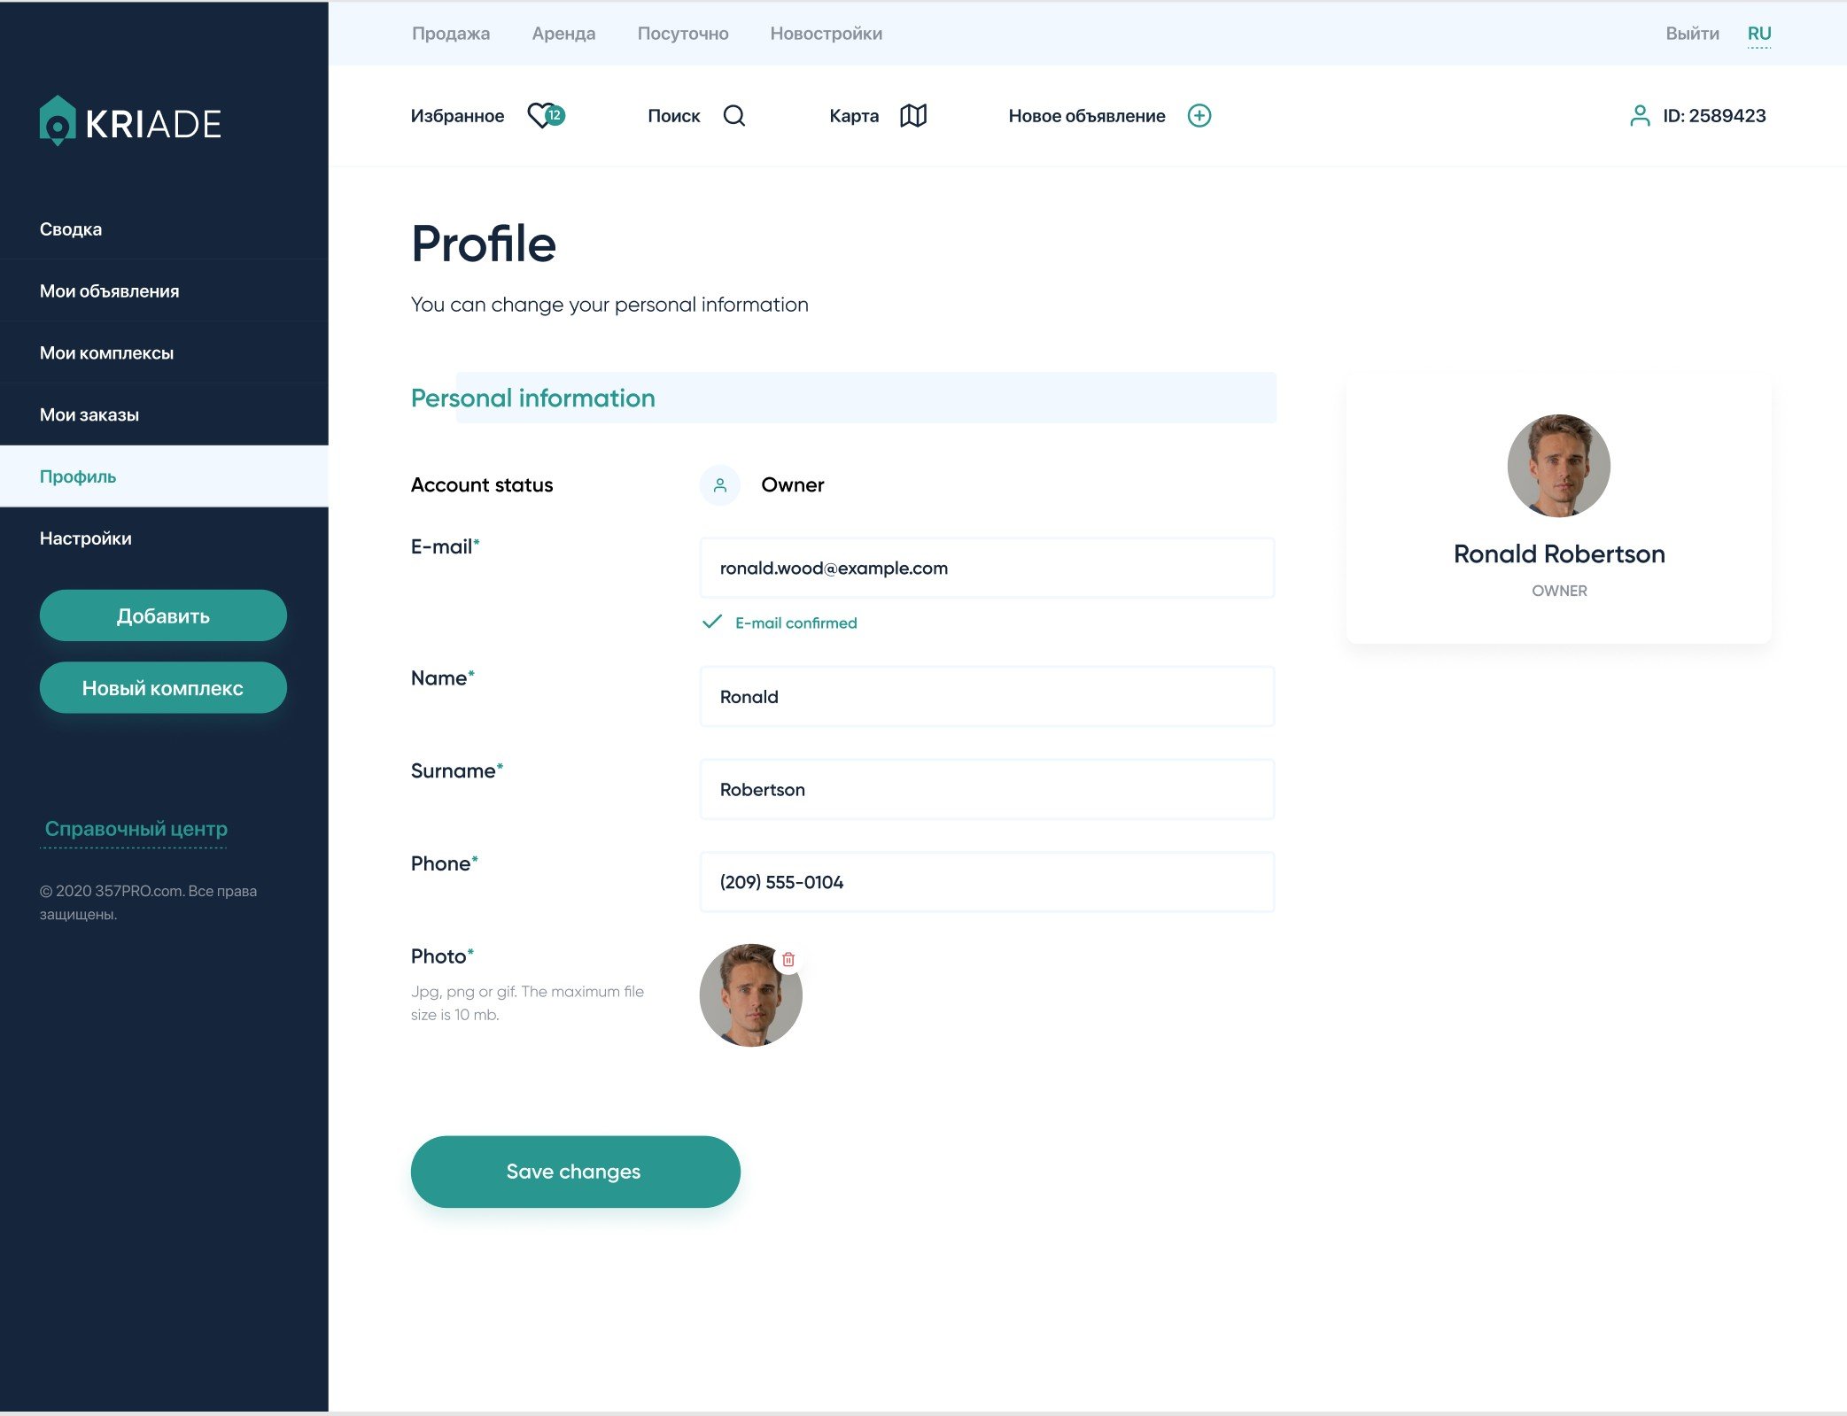Open the Справочный центр link
The image size is (1847, 1416).
136,829
